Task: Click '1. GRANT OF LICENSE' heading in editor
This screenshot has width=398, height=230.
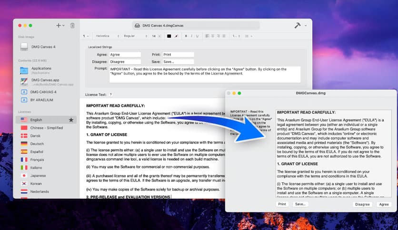Action: [x=107, y=135]
